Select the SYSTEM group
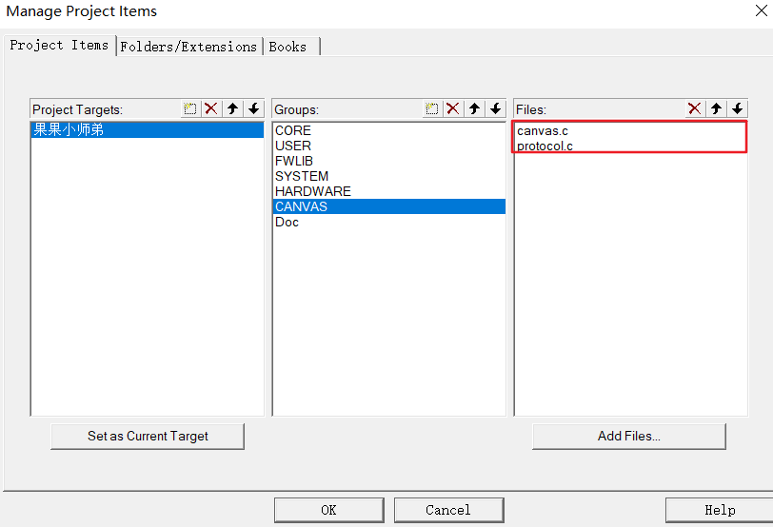Image resolution: width=773 pixels, height=527 pixels. pos(388,176)
